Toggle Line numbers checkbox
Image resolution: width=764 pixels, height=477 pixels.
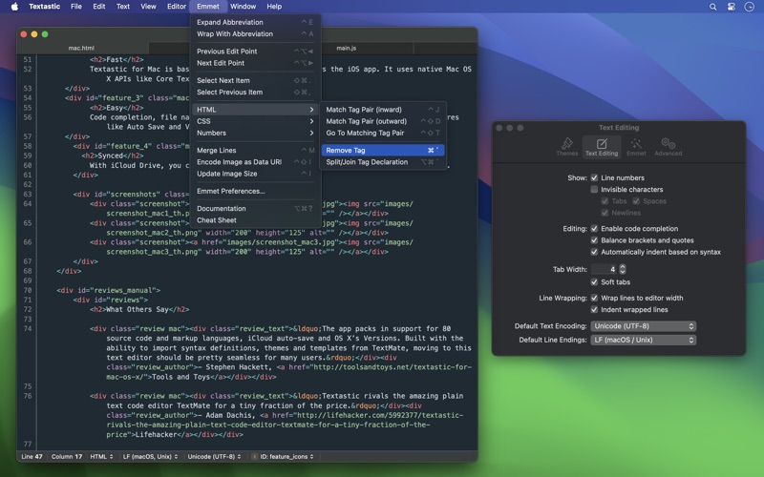tap(594, 177)
